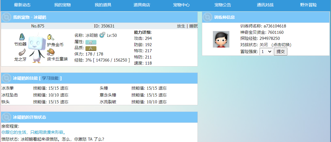Click the A quality grade badge
Viewport: 331px width, 142px height.
click(91, 48)
